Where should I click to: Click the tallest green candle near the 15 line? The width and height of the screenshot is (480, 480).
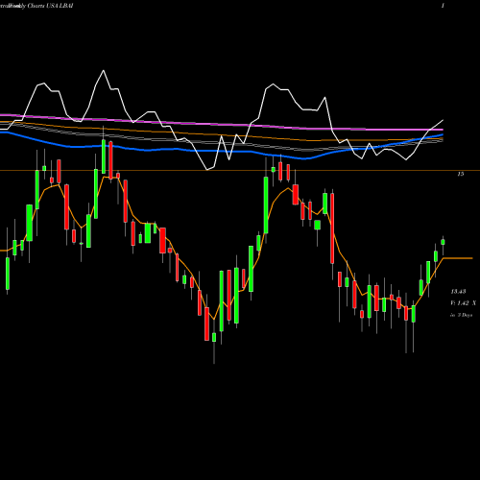point(266,204)
